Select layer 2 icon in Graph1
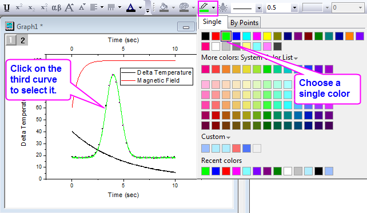The width and height of the screenshot is (367, 213). click(x=22, y=40)
